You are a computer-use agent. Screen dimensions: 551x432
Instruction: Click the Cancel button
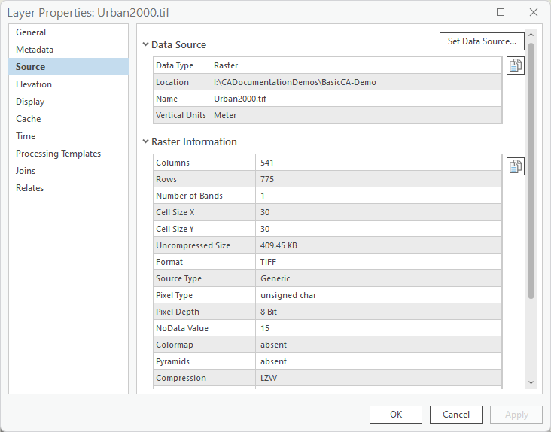[455, 415]
